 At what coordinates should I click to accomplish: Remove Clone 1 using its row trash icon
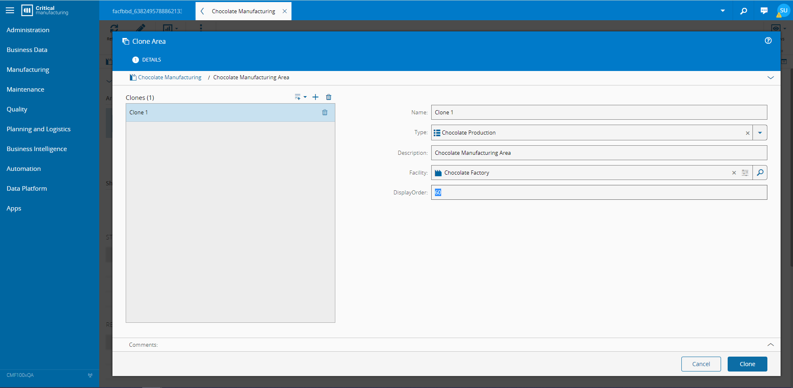click(x=325, y=112)
